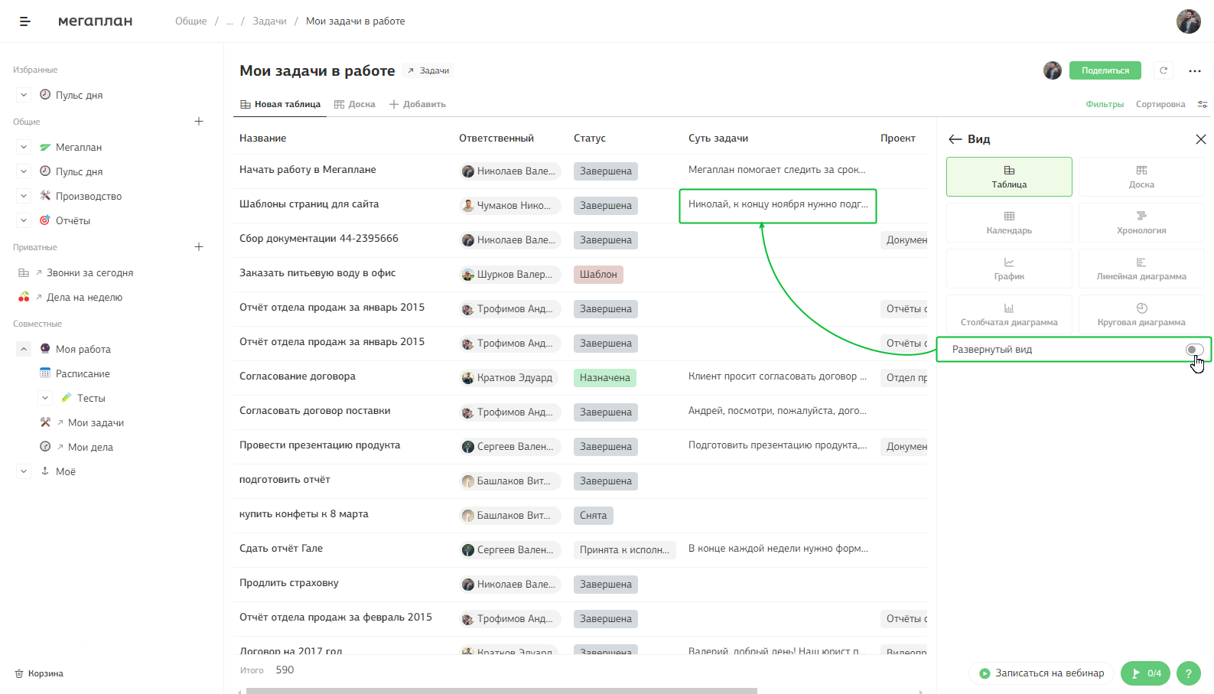Expand the Производство sidebar item
This screenshot has height=694, width=1214.
pos(24,196)
